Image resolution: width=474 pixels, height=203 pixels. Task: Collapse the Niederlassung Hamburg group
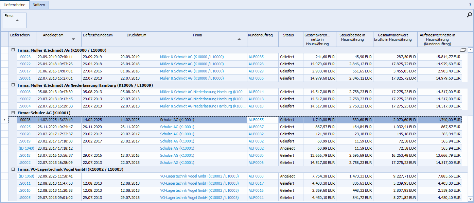(13, 85)
